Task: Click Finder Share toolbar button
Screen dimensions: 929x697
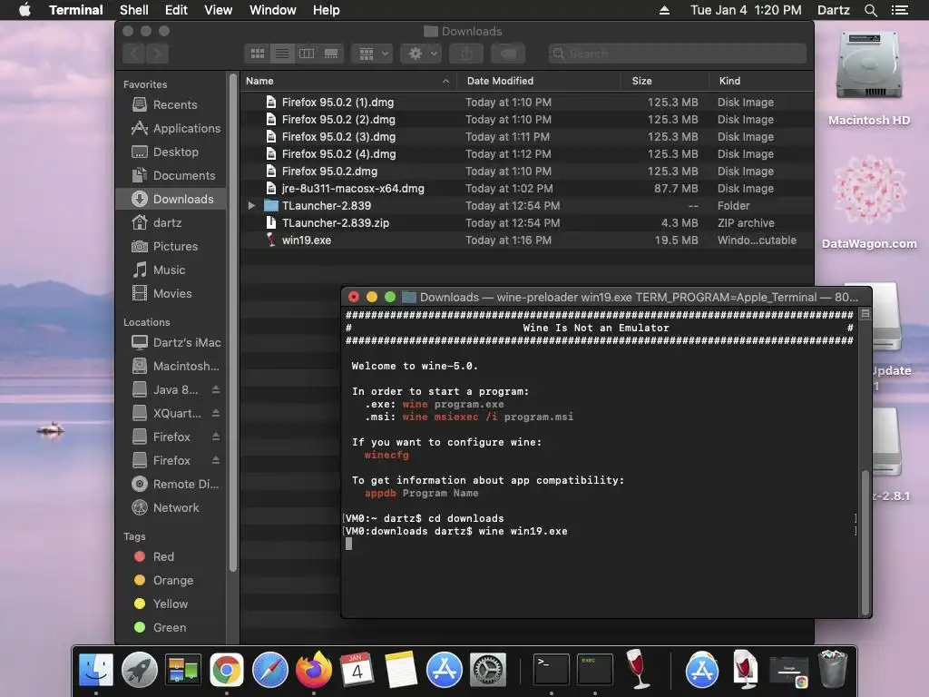Action: 467,54
